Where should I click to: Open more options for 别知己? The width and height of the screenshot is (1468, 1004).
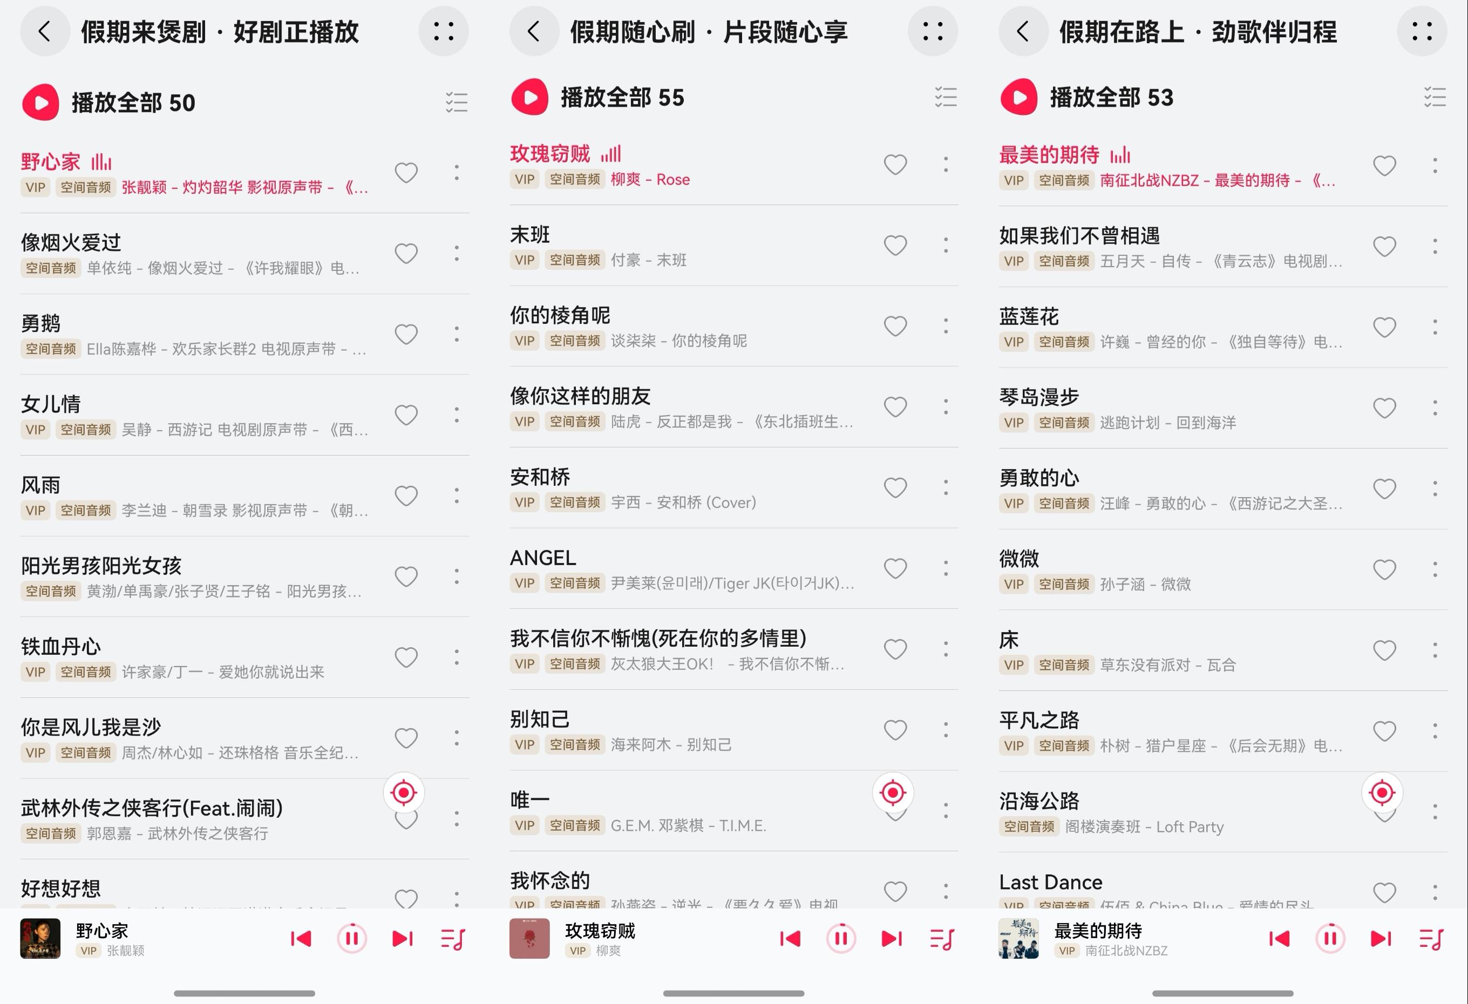coord(946,730)
